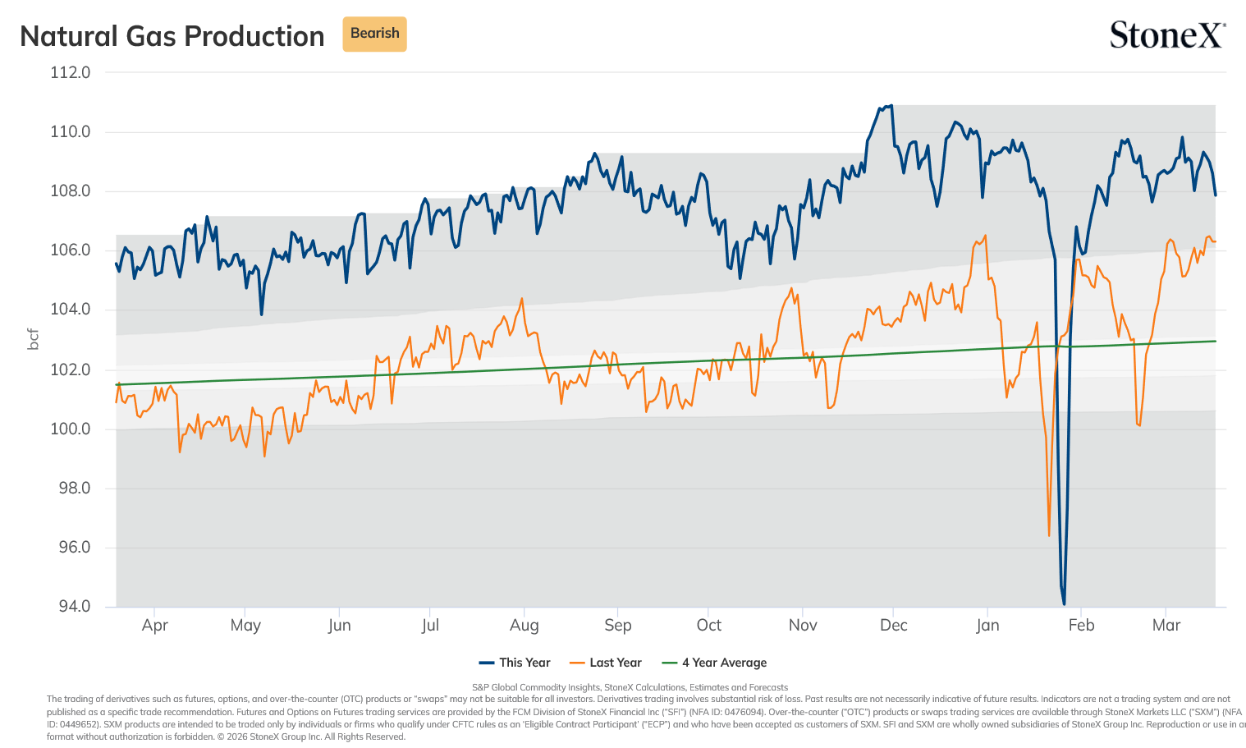Image resolution: width=1246 pixels, height=748 pixels.
Task: Click the lowest point of the orange line's dip
Action: point(1049,535)
